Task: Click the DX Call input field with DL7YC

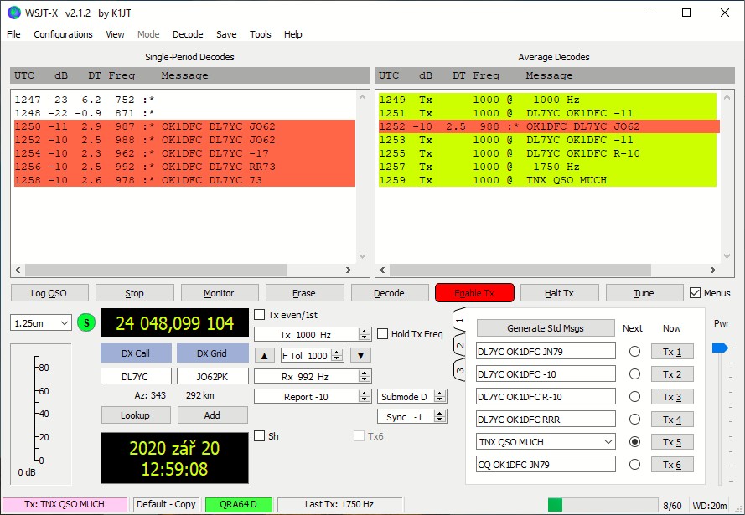Action: (x=136, y=377)
